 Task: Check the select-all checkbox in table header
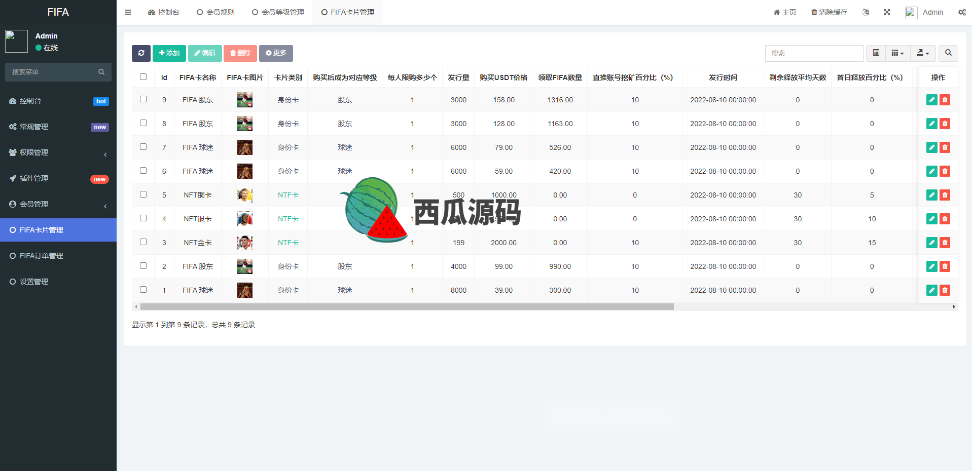coord(143,77)
